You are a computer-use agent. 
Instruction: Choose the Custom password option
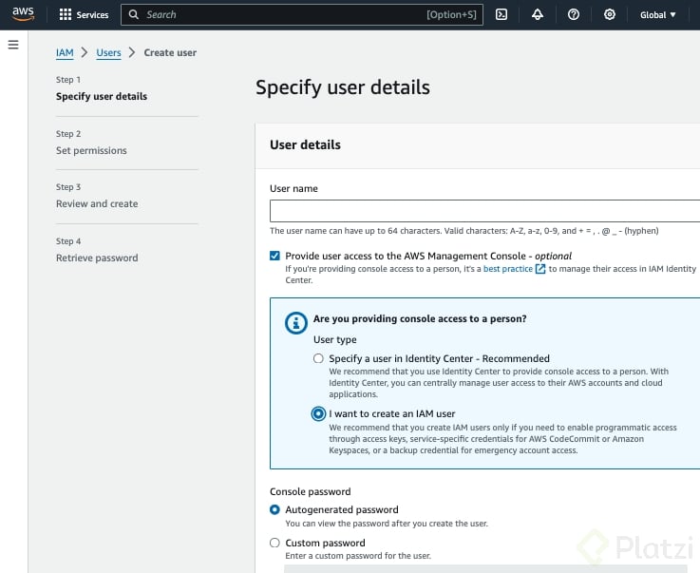275,543
